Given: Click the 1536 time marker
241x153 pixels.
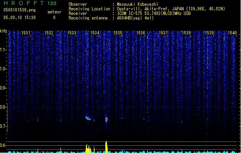Looking at the screenshot, I should pyautogui.click(x=141, y=33).
